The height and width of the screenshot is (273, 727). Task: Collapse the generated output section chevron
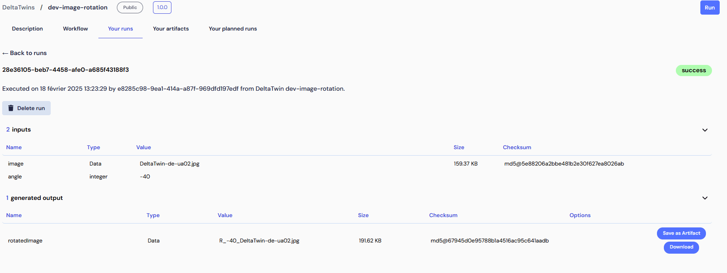pos(705,198)
